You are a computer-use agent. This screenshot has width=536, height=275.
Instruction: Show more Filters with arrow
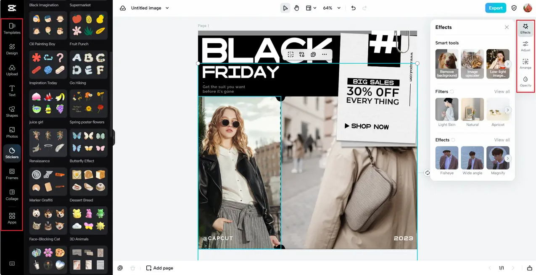[508, 110]
